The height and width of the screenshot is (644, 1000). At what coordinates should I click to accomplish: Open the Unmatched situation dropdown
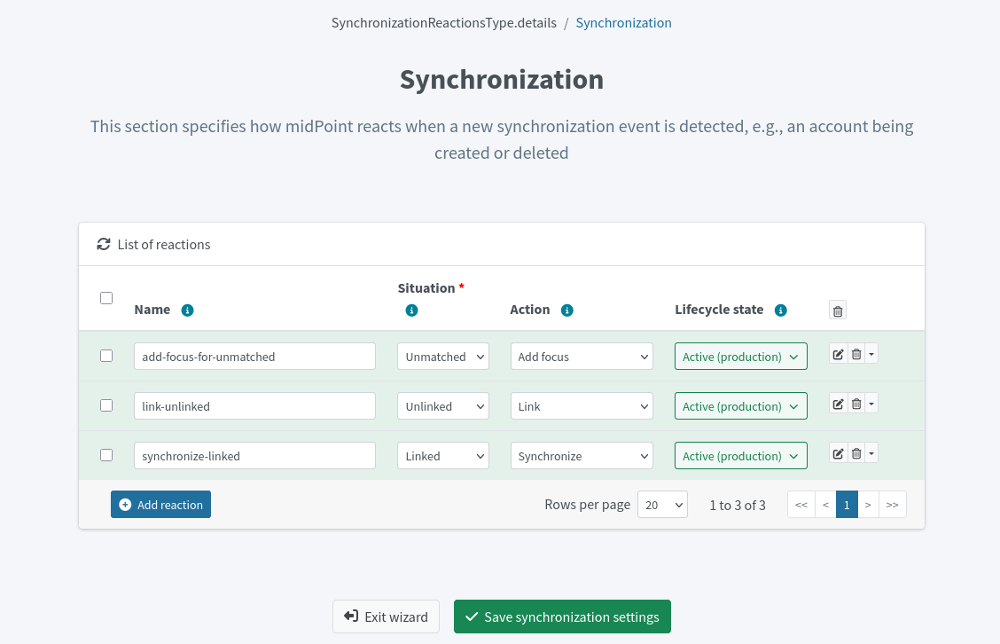pyautogui.click(x=442, y=356)
